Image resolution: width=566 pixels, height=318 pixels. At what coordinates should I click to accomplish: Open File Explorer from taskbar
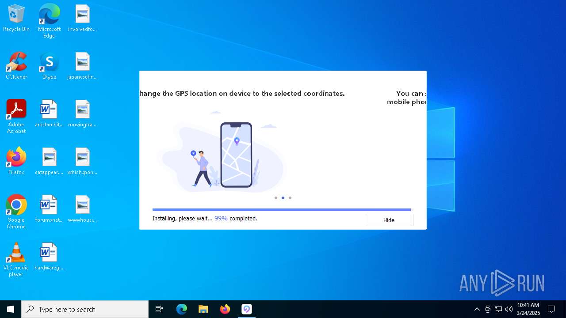[203, 309]
